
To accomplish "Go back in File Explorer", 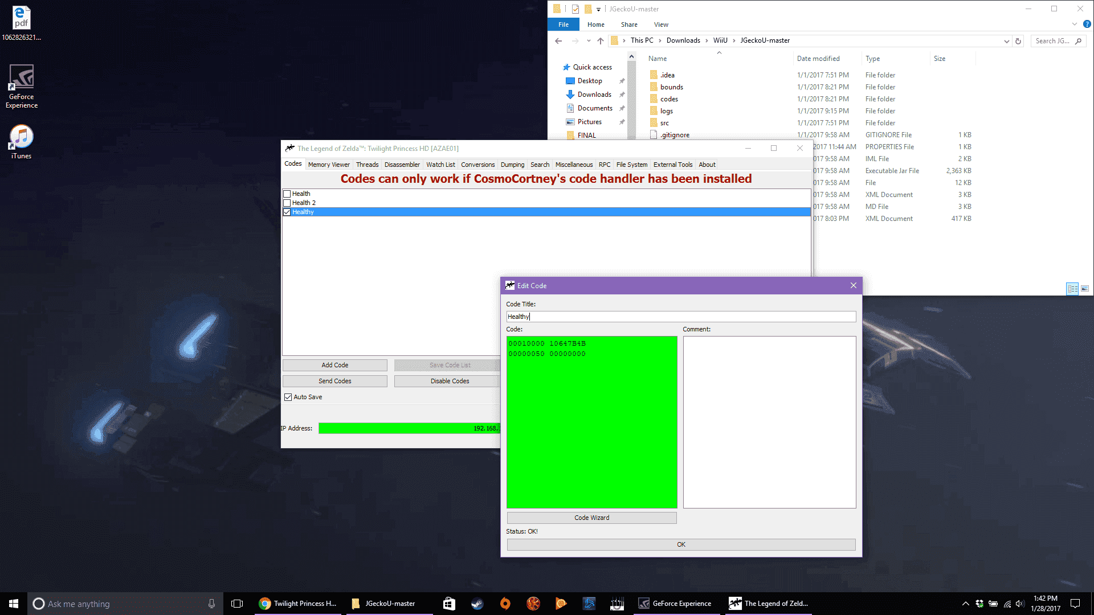I will (x=558, y=40).
